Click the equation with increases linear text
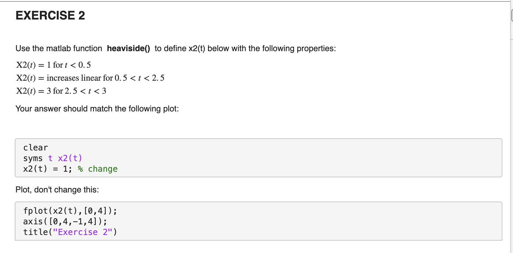Viewport: 513px width, 253px height. click(x=90, y=78)
